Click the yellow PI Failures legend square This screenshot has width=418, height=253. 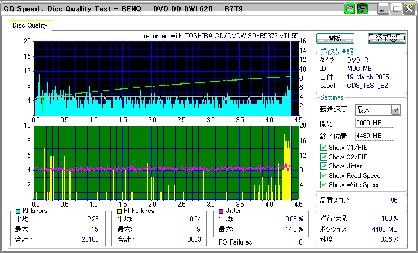tap(119, 211)
